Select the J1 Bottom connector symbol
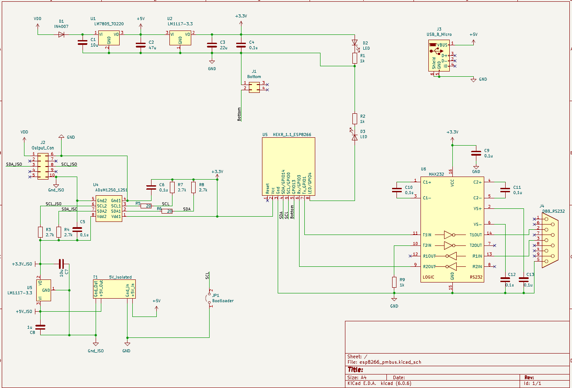This screenshot has height=388, width=572. 255,86
